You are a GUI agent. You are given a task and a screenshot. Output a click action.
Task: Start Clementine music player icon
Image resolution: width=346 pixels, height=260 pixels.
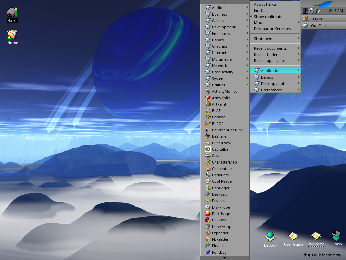point(208,168)
